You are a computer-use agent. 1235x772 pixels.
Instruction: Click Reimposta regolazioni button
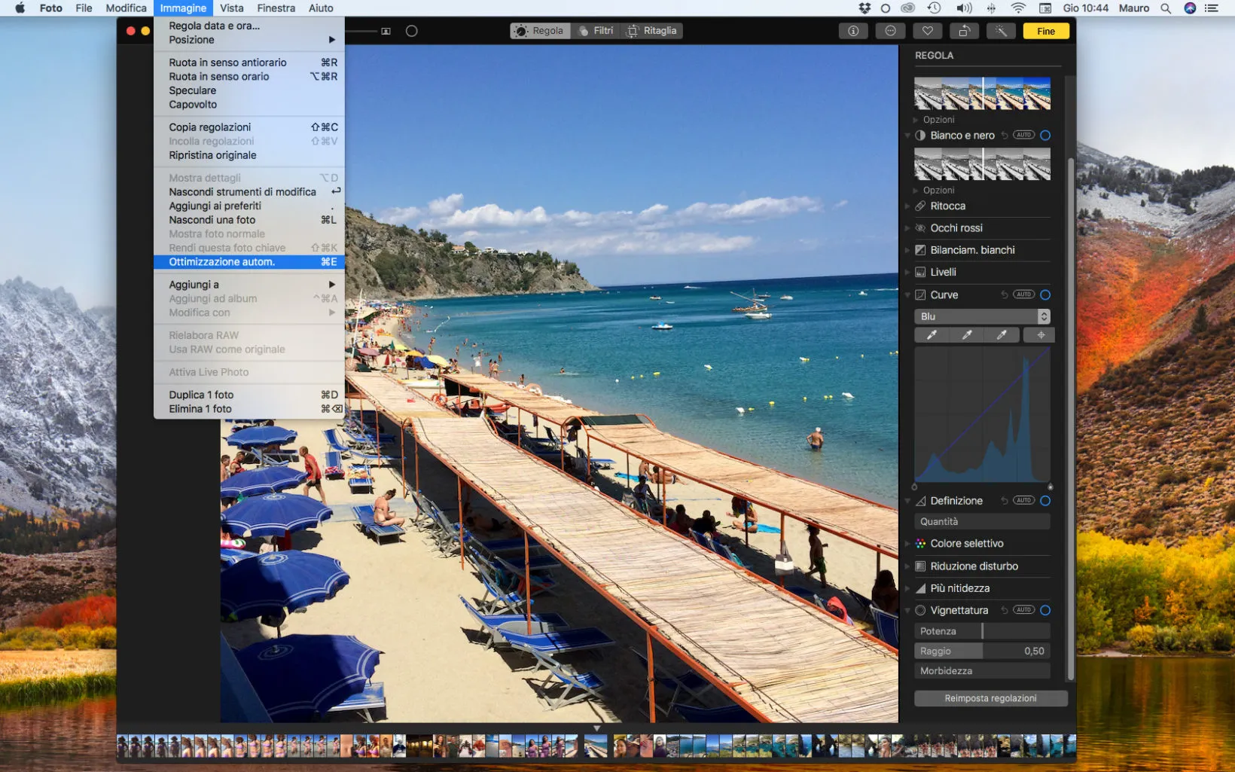coord(991,698)
